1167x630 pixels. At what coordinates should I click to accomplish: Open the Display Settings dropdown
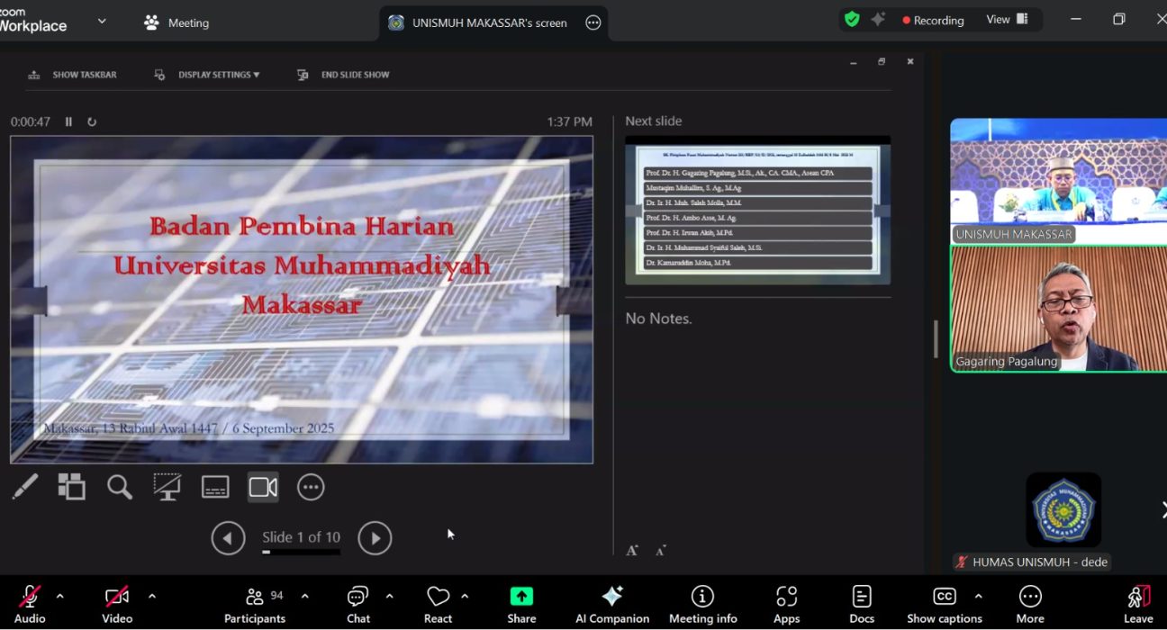click(207, 75)
